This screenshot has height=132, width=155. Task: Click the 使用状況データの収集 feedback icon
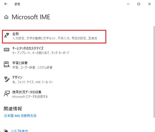7,94
